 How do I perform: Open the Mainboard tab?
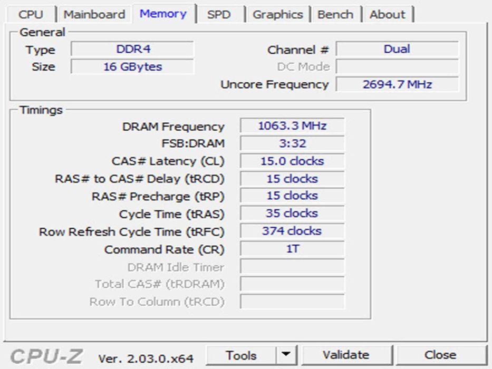94,14
